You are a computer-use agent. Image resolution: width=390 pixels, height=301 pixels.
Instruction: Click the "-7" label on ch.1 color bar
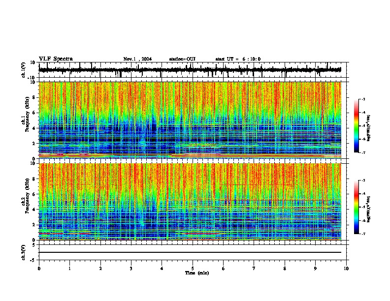(x=363, y=152)
